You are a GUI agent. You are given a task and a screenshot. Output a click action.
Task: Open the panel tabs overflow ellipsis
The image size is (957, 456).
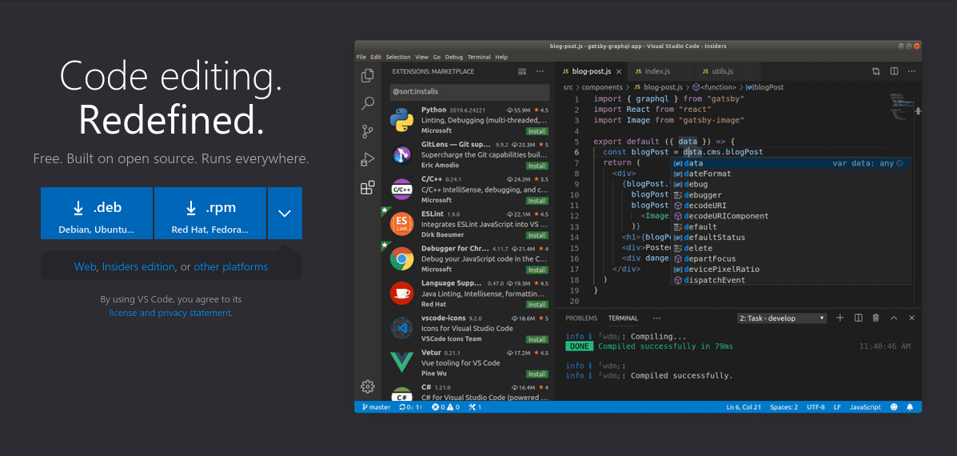point(656,318)
